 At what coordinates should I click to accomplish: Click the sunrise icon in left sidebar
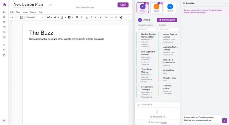4,12
